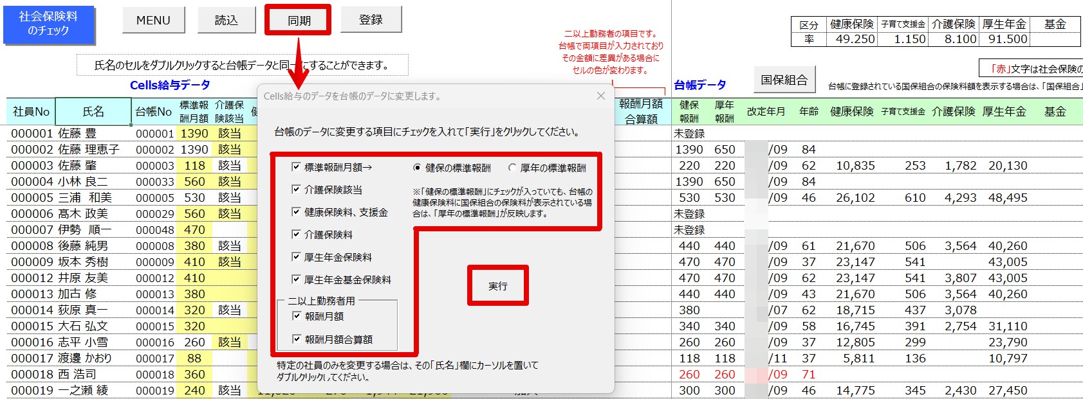Click the 健康保険 rate value 49.250
Screen dimensions: 1083x399
click(x=855, y=39)
